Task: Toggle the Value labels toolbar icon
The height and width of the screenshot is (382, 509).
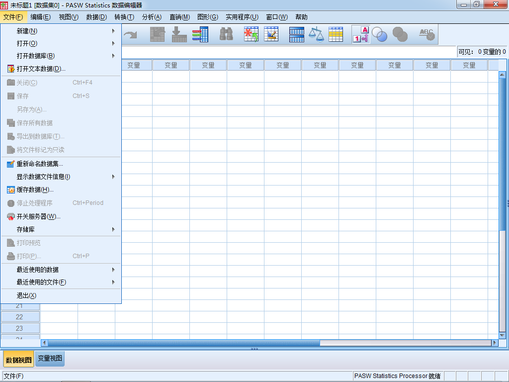Action: click(x=361, y=34)
